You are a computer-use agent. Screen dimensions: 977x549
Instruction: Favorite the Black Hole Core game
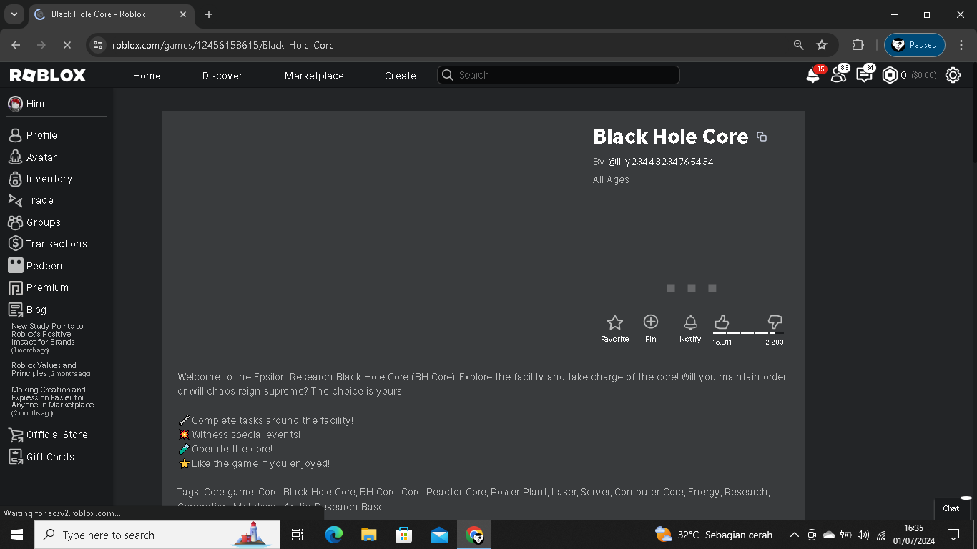pos(614,329)
